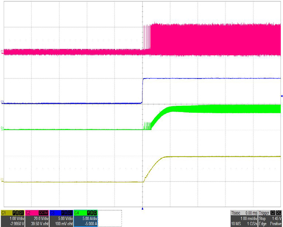
Task: Open the Trigger settings descriptor
Action: pyautogui.click(x=269, y=218)
